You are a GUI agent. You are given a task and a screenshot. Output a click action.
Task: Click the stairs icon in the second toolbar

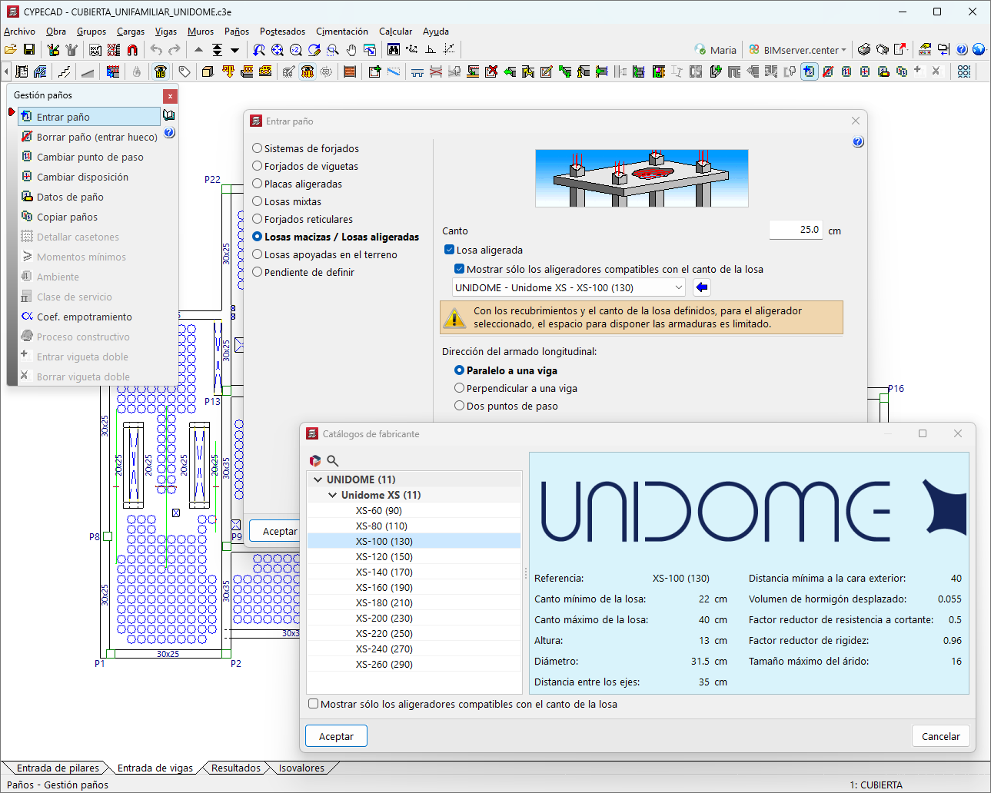click(x=64, y=71)
